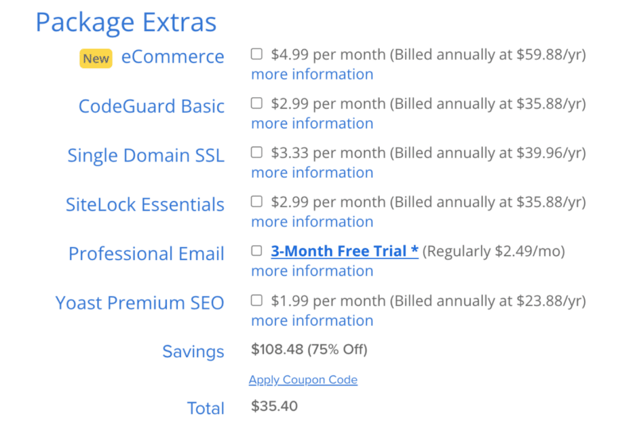The image size is (633, 442).
Task: Click the Package Extras heading
Action: click(x=126, y=22)
